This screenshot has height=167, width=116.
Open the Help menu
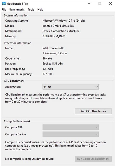coord(40,10)
